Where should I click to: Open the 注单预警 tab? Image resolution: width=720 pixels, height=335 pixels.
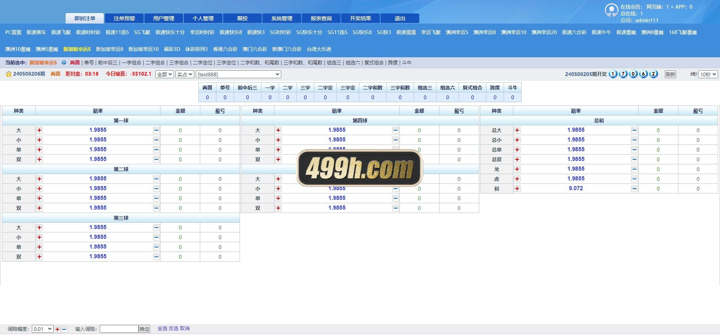pos(124,18)
